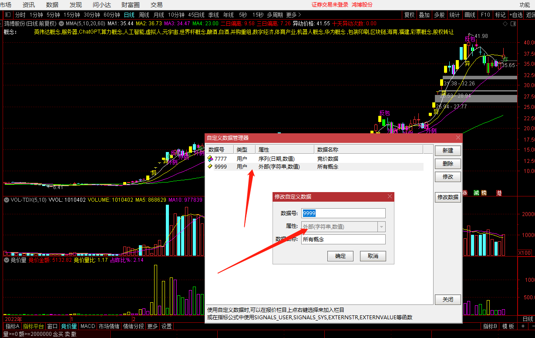The image size is (535, 338).
Task: Click 新建 in the data manager
Action: (x=448, y=151)
